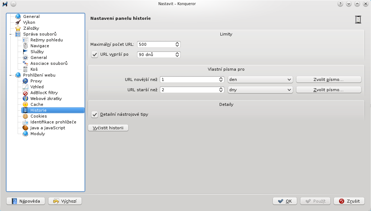
Task: Open the Webové zkratky icon
Action: click(25, 99)
